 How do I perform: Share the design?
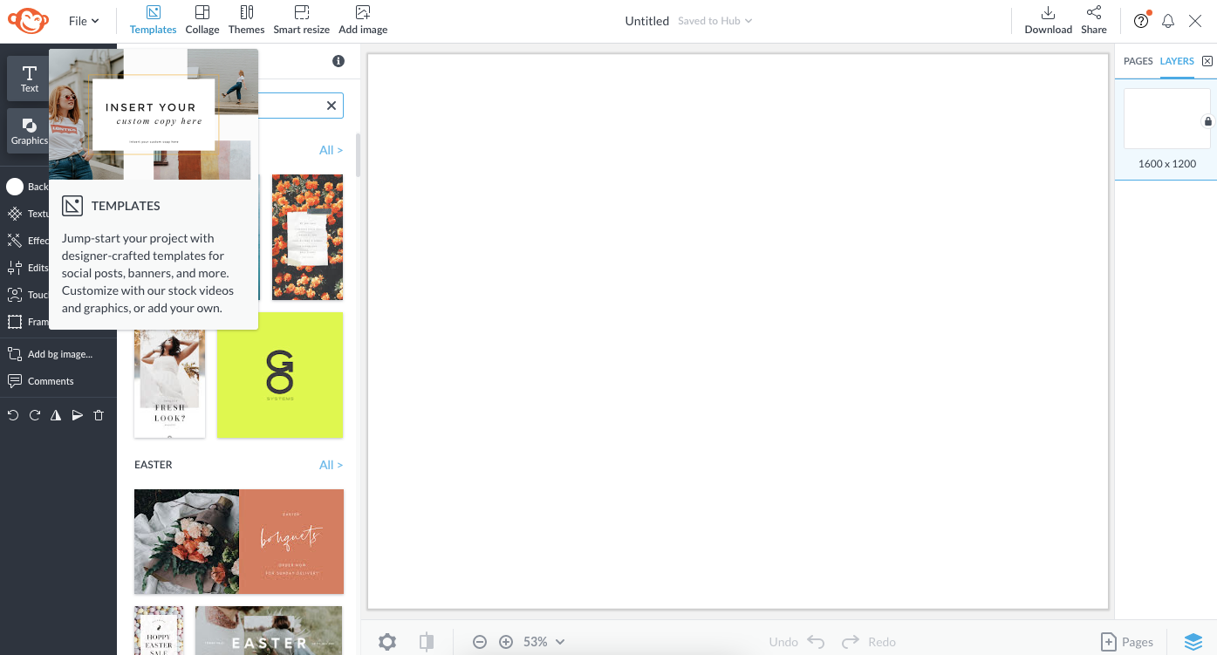point(1094,19)
